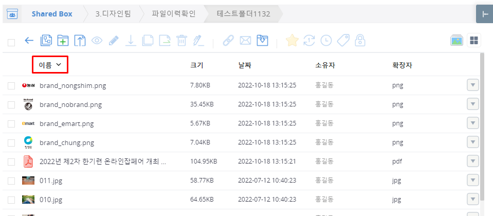
Task: Check the box for brand_chung.png
Action: (x=11, y=143)
